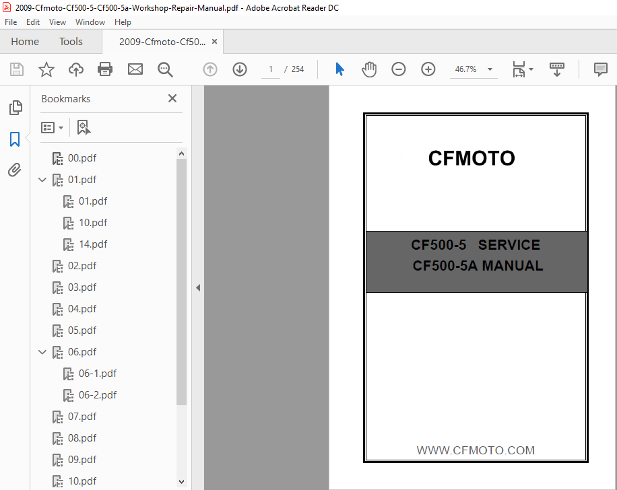This screenshot has width=617, height=490.
Task: Click the Save file icon
Action: pyautogui.click(x=17, y=69)
